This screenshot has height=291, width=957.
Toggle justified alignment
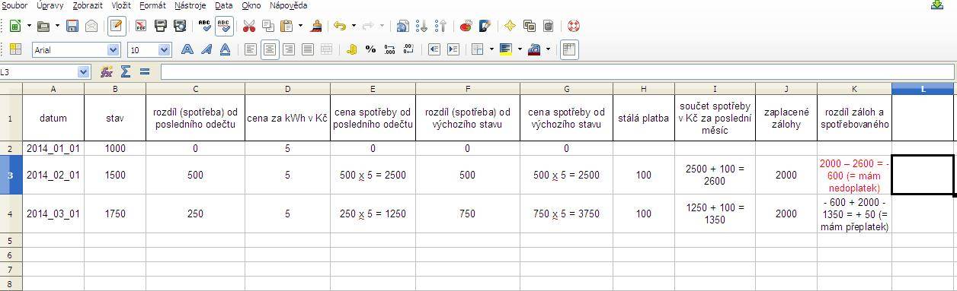coord(308,49)
